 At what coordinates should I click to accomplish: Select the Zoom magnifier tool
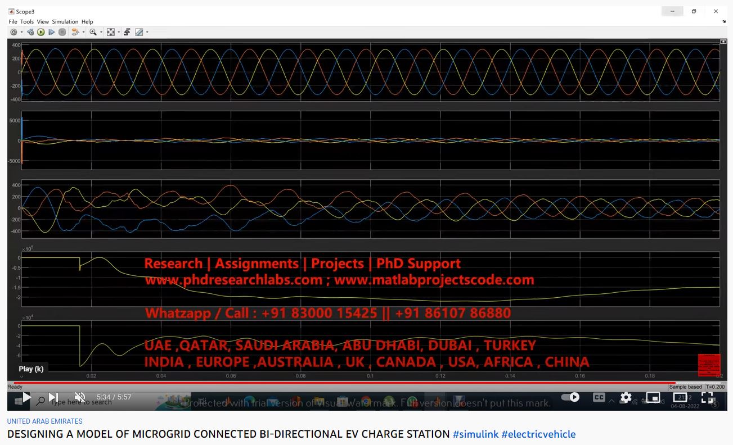click(x=93, y=32)
